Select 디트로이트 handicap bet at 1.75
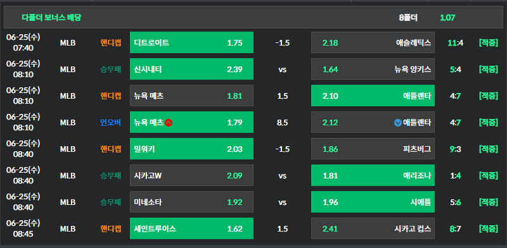Image resolution: width=507 pixels, height=248 pixels. click(192, 42)
